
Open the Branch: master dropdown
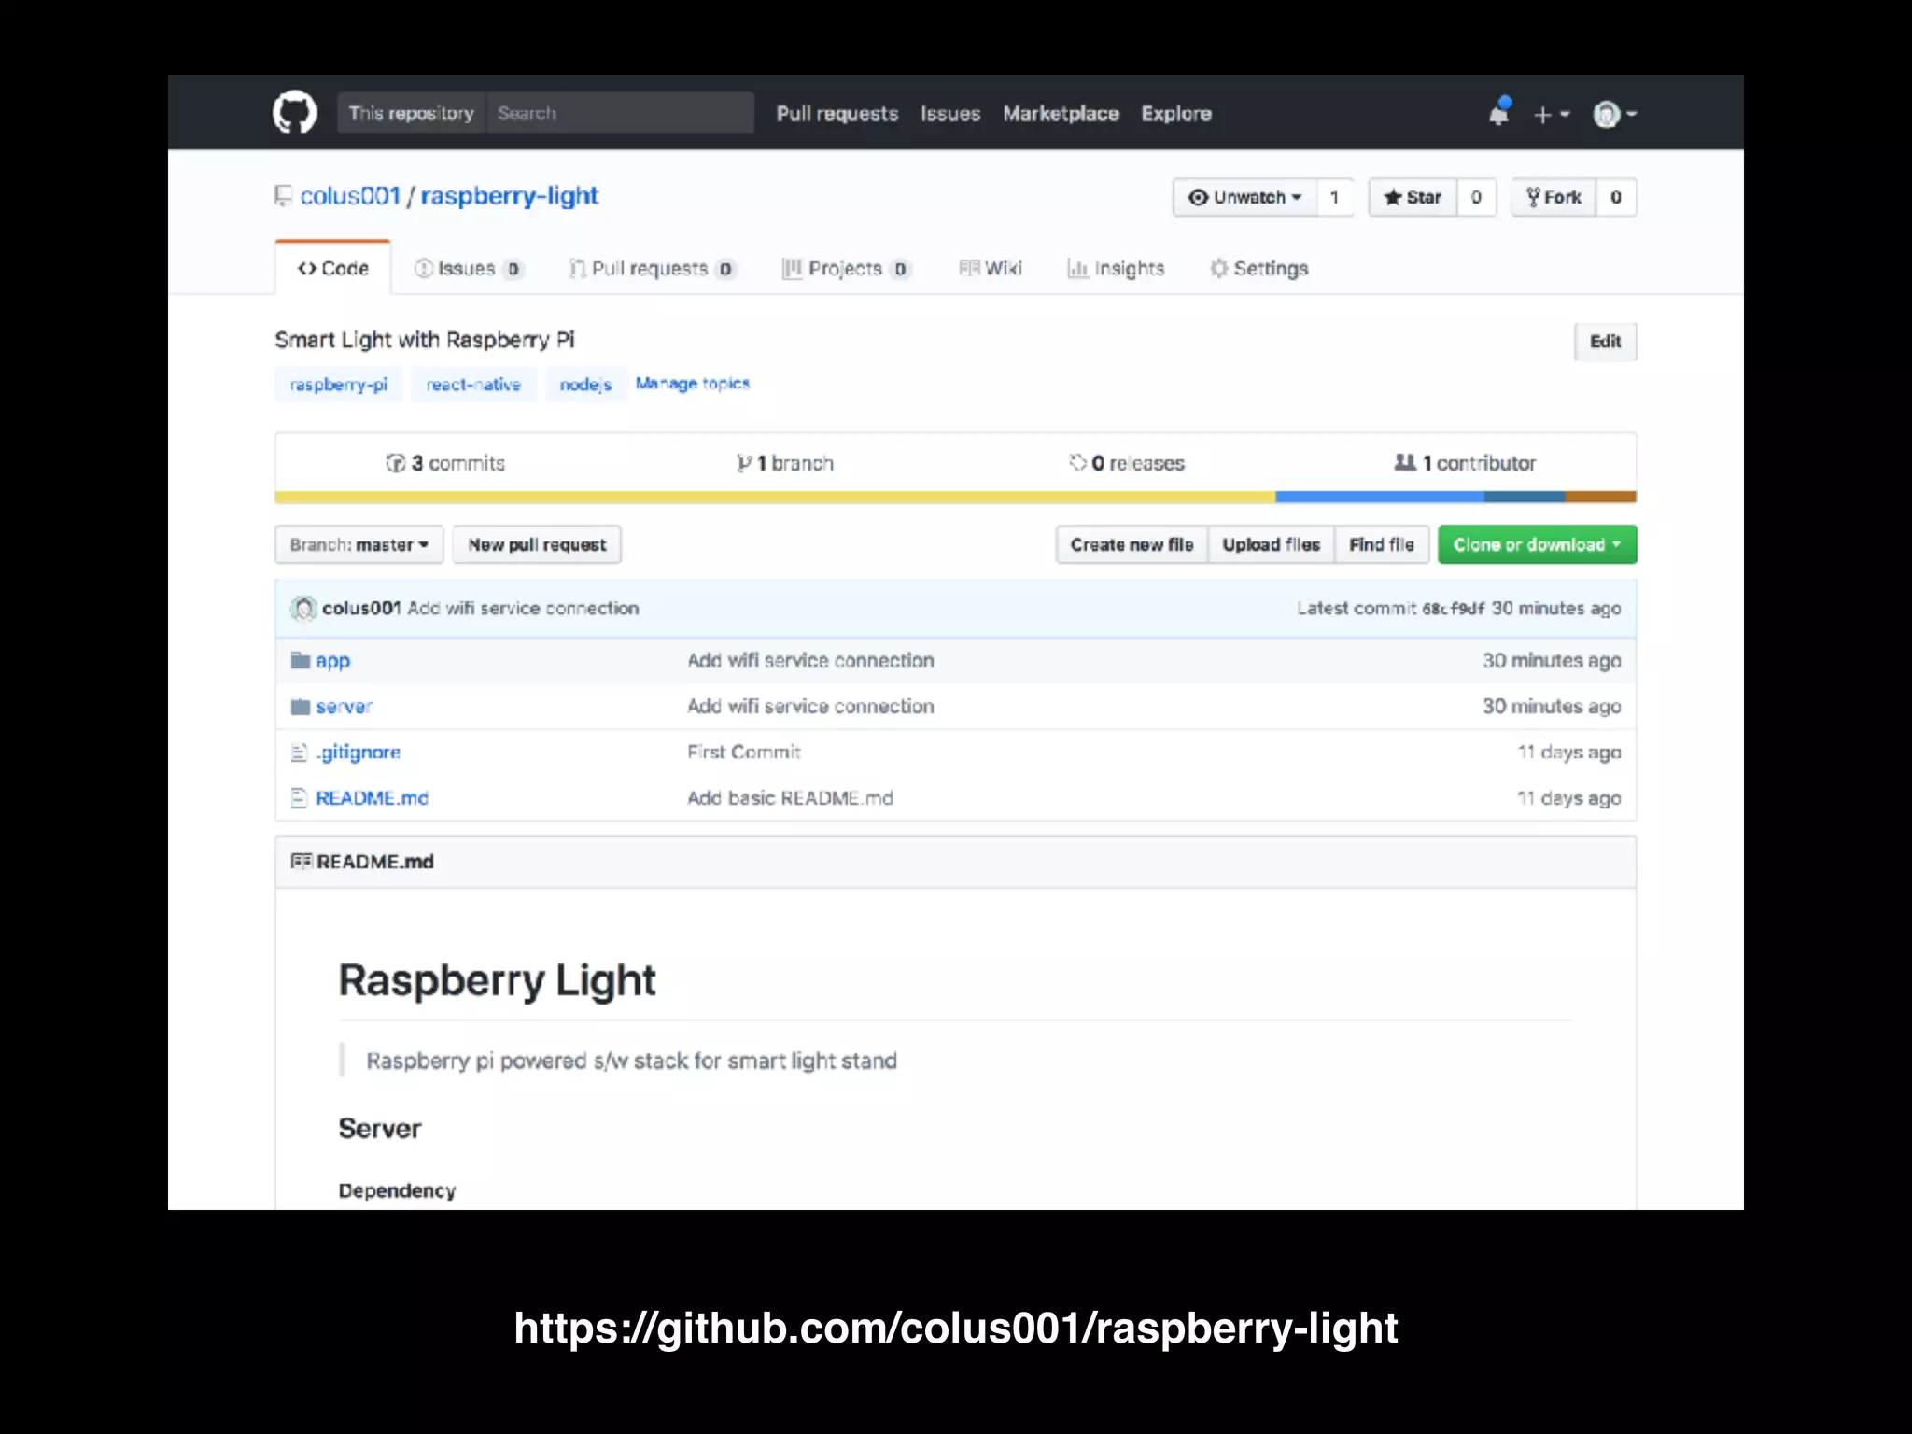click(358, 544)
